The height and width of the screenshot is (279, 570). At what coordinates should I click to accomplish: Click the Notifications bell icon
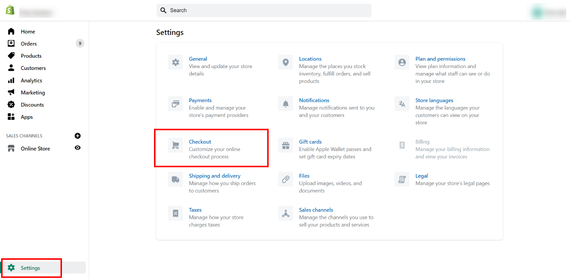click(285, 104)
